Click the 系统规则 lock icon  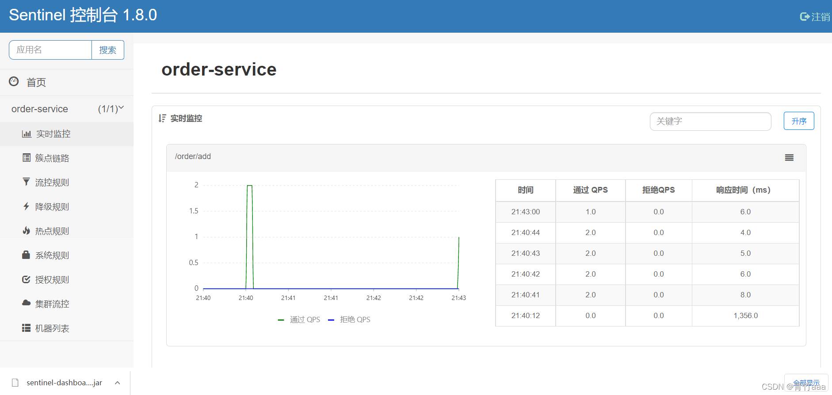tap(26, 255)
